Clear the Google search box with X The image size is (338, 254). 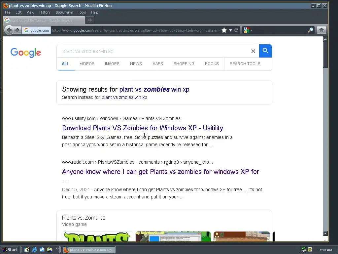253,51
